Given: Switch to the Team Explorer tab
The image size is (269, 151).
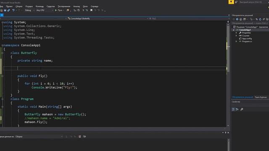Looking at the screenshot, I should pos(261,97).
